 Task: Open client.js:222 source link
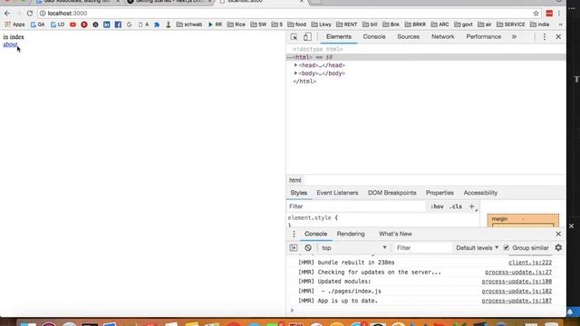pyautogui.click(x=530, y=263)
